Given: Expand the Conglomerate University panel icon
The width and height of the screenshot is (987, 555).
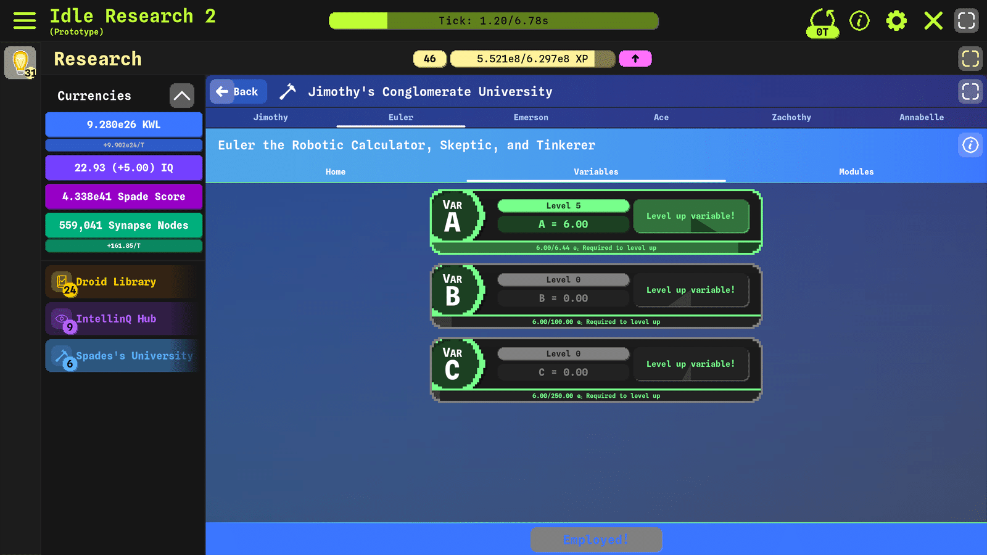Looking at the screenshot, I should tap(970, 92).
